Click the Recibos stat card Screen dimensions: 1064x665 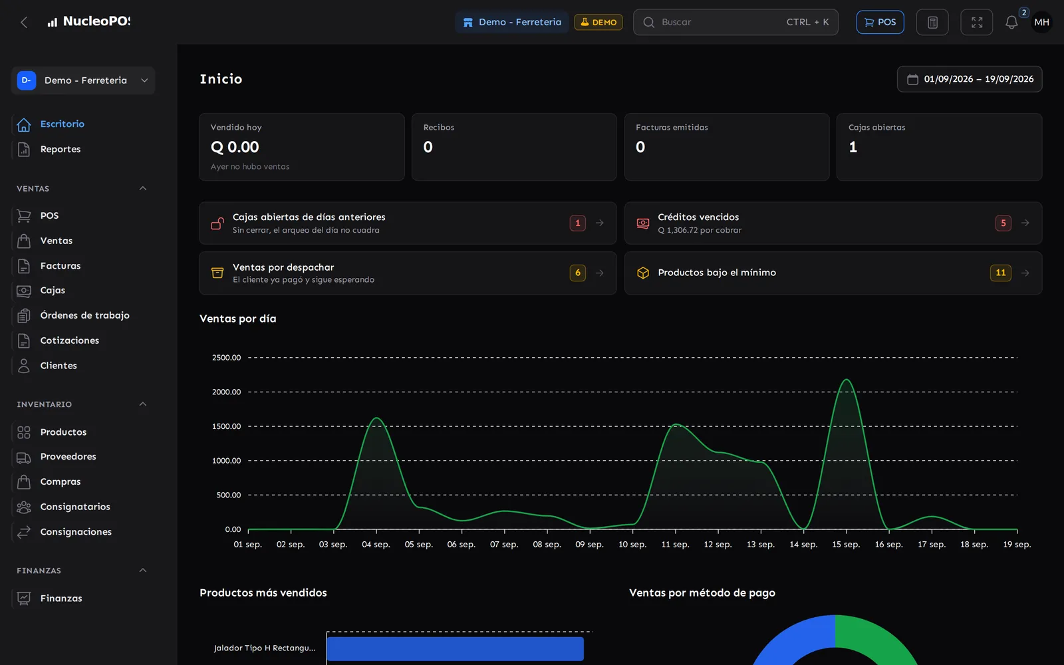click(514, 147)
